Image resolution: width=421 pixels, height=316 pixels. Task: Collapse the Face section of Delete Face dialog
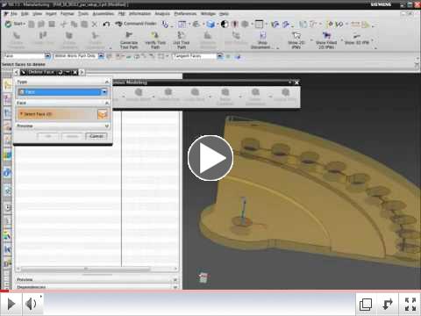click(x=107, y=103)
